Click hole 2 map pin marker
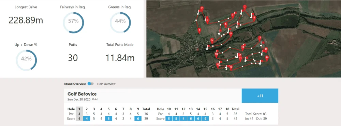 coord(202,9)
